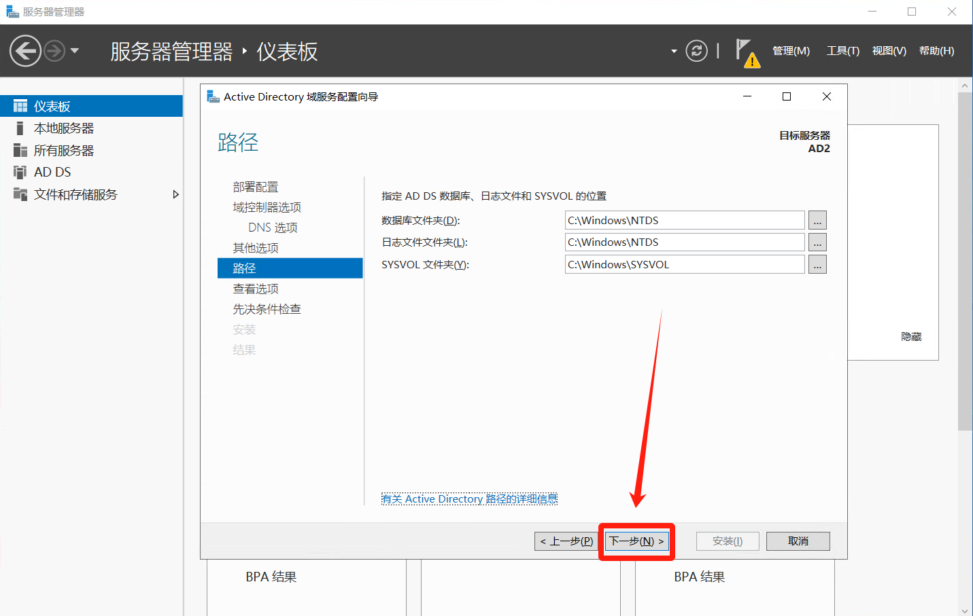Open Active Directory paths details link
This screenshot has width=973, height=616.
point(469,499)
